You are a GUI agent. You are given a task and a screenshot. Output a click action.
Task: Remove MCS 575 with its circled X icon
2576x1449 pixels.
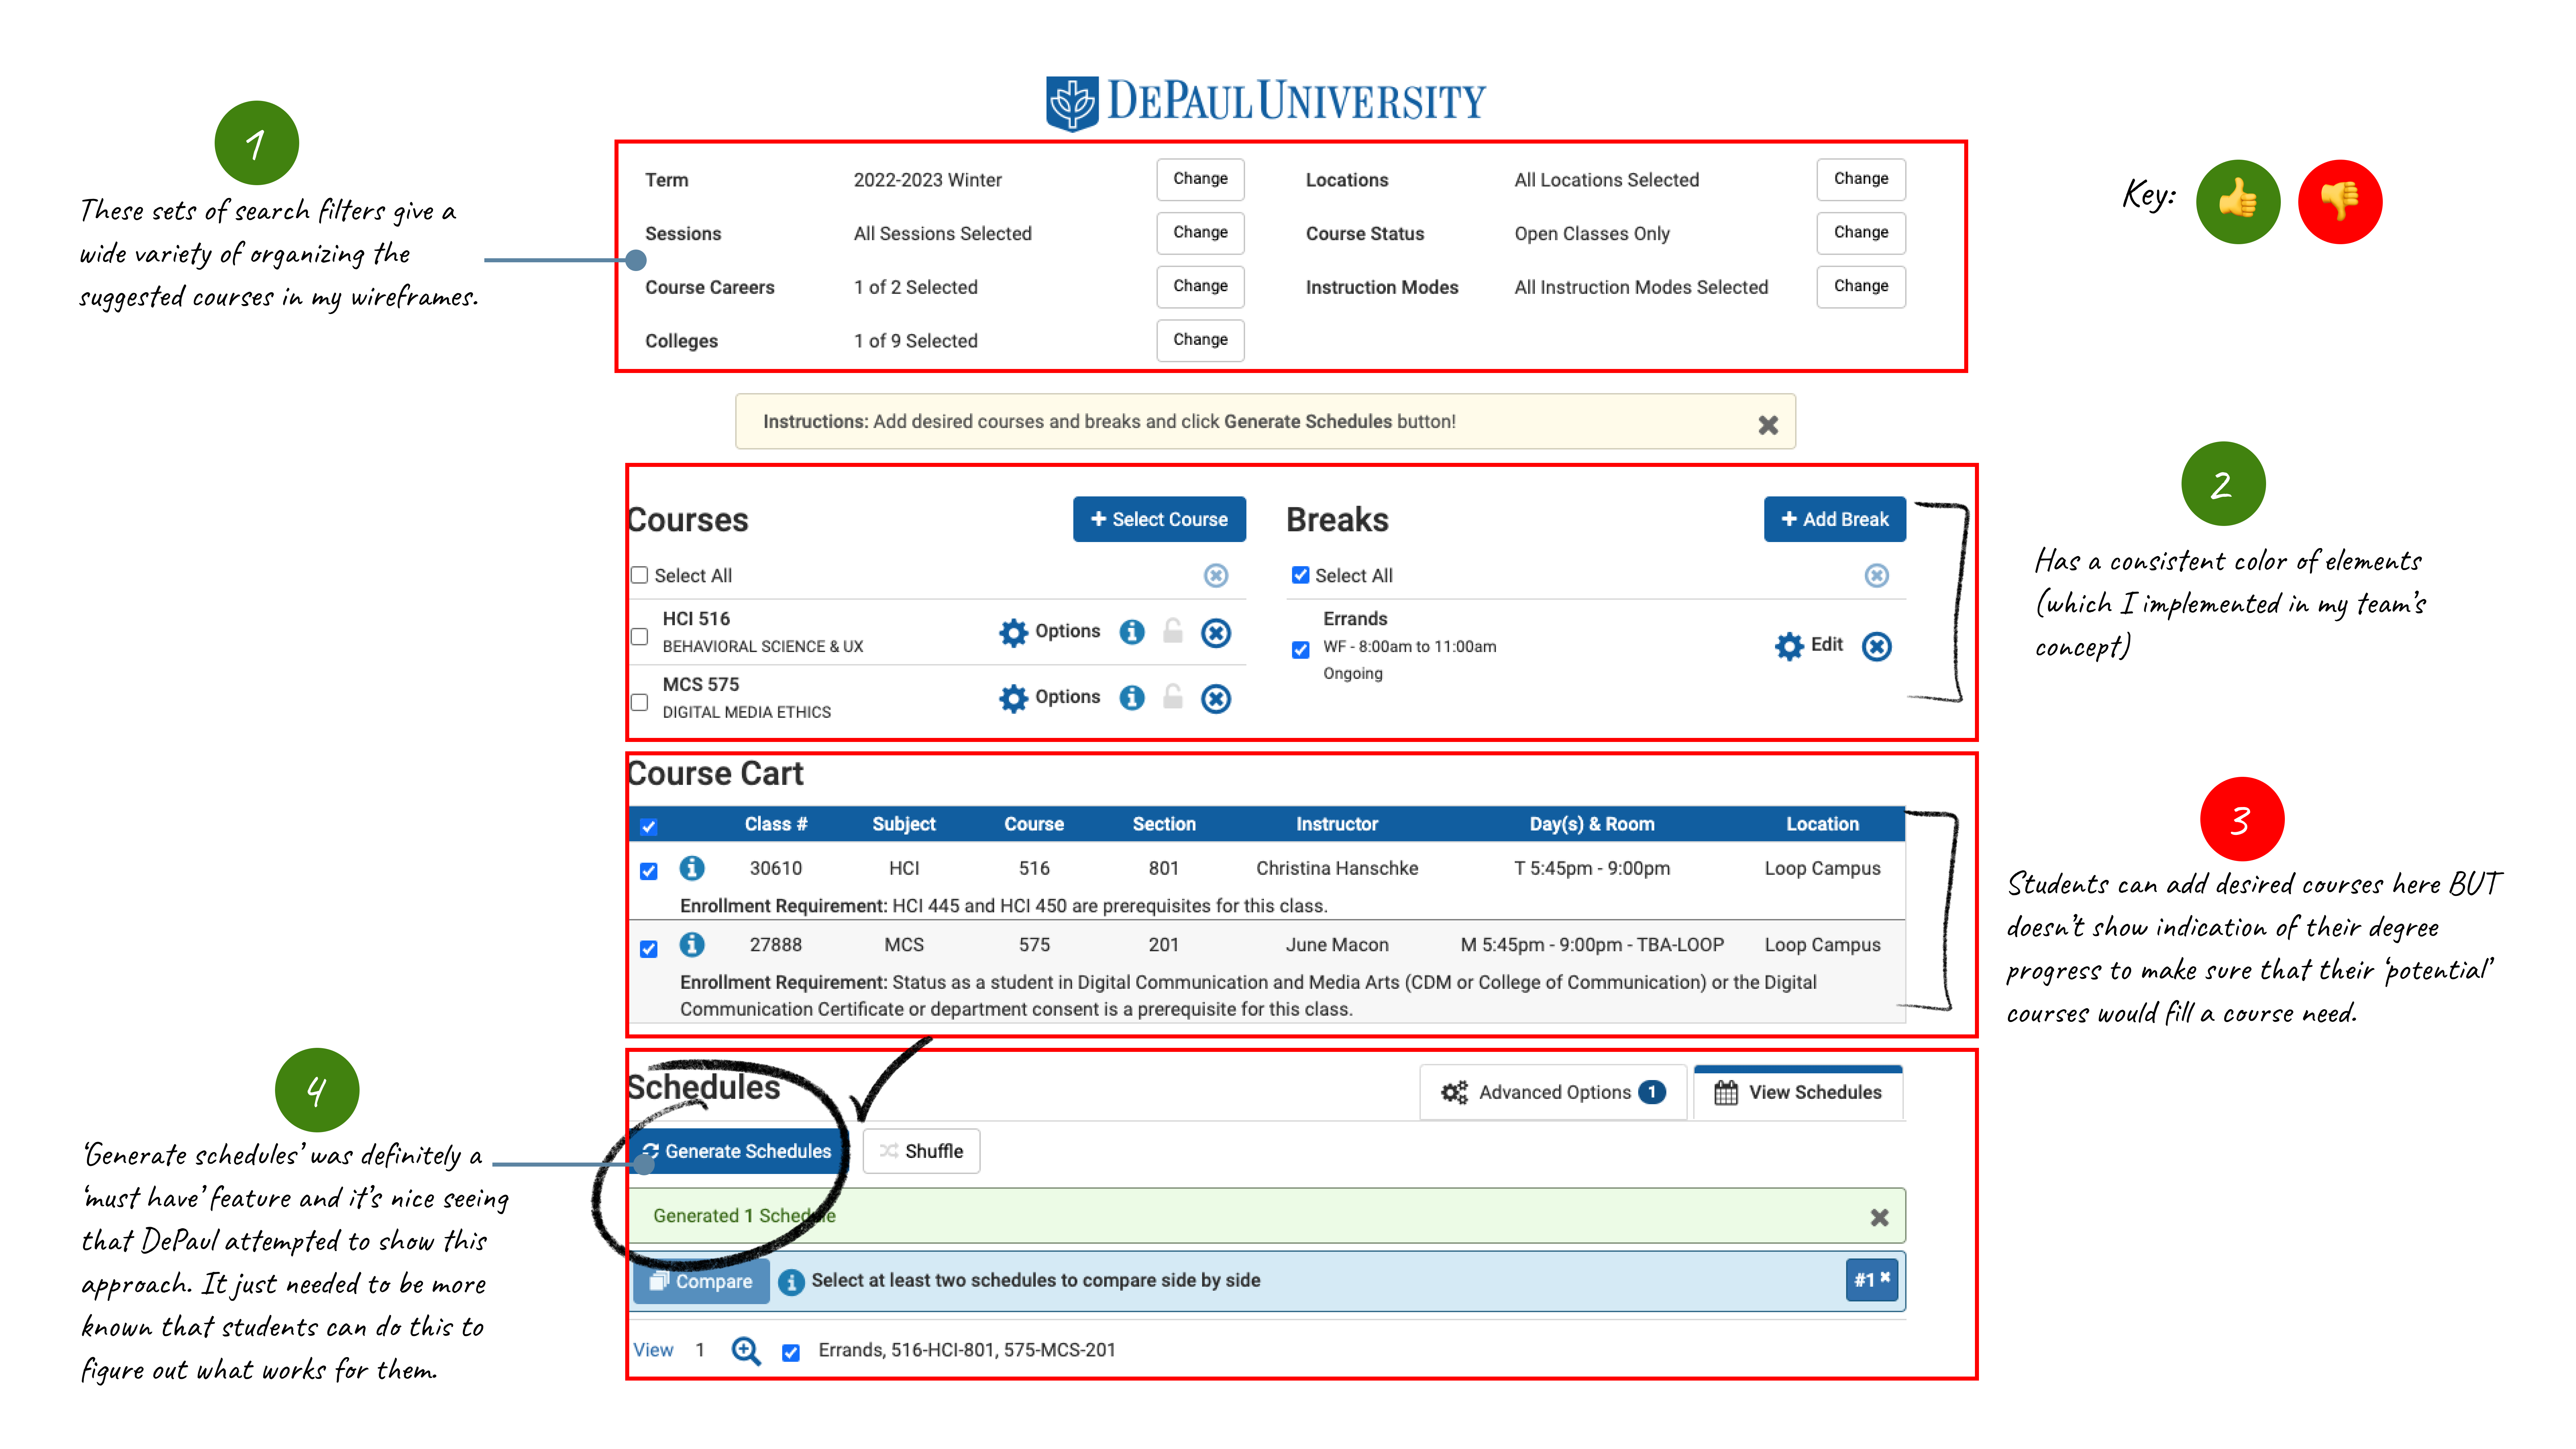click(x=1216, y=699)
